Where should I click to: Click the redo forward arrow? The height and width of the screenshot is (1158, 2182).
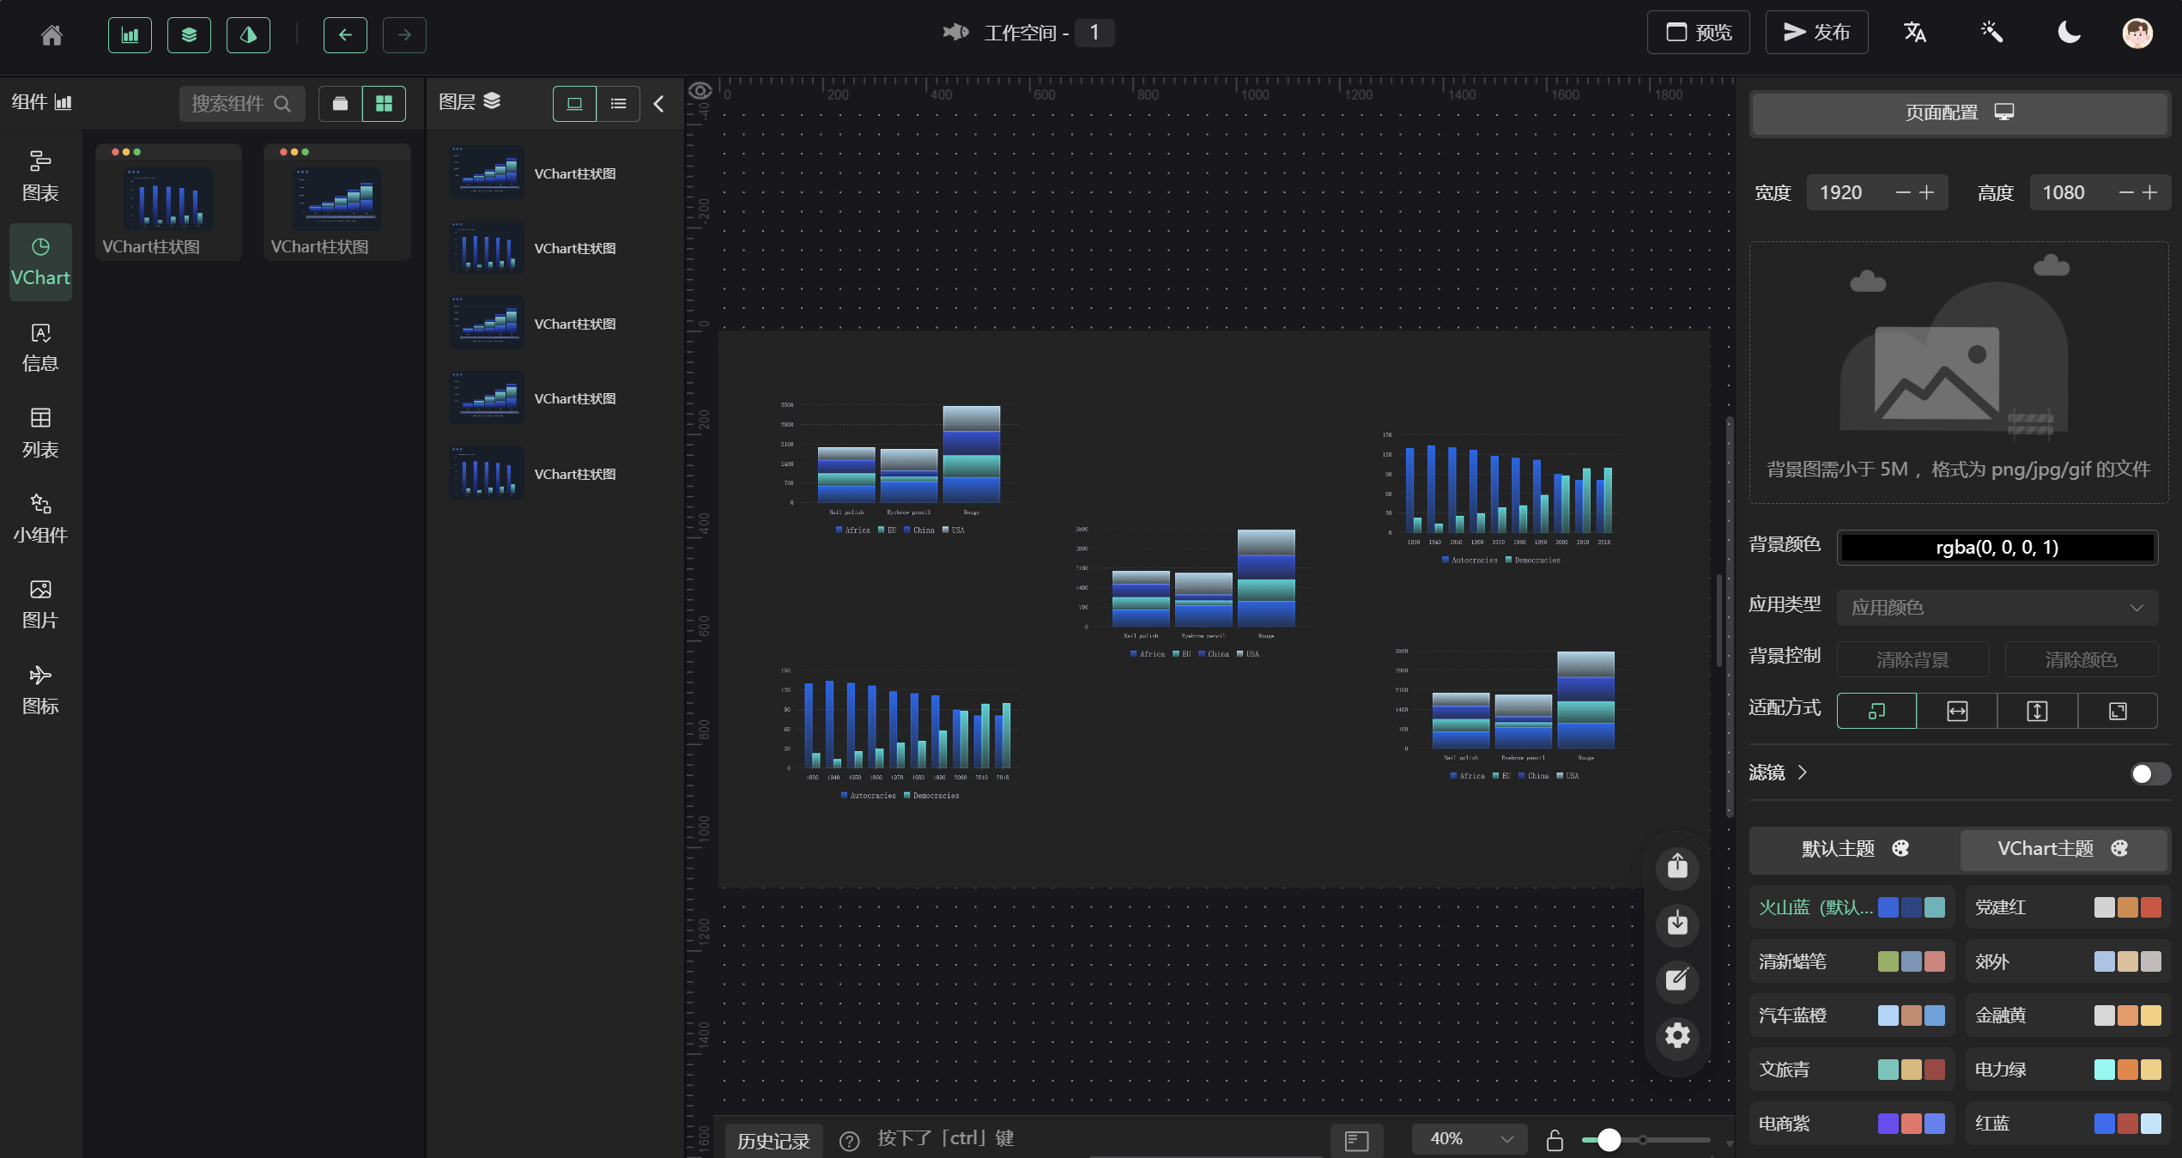click(x=404, y=34)
